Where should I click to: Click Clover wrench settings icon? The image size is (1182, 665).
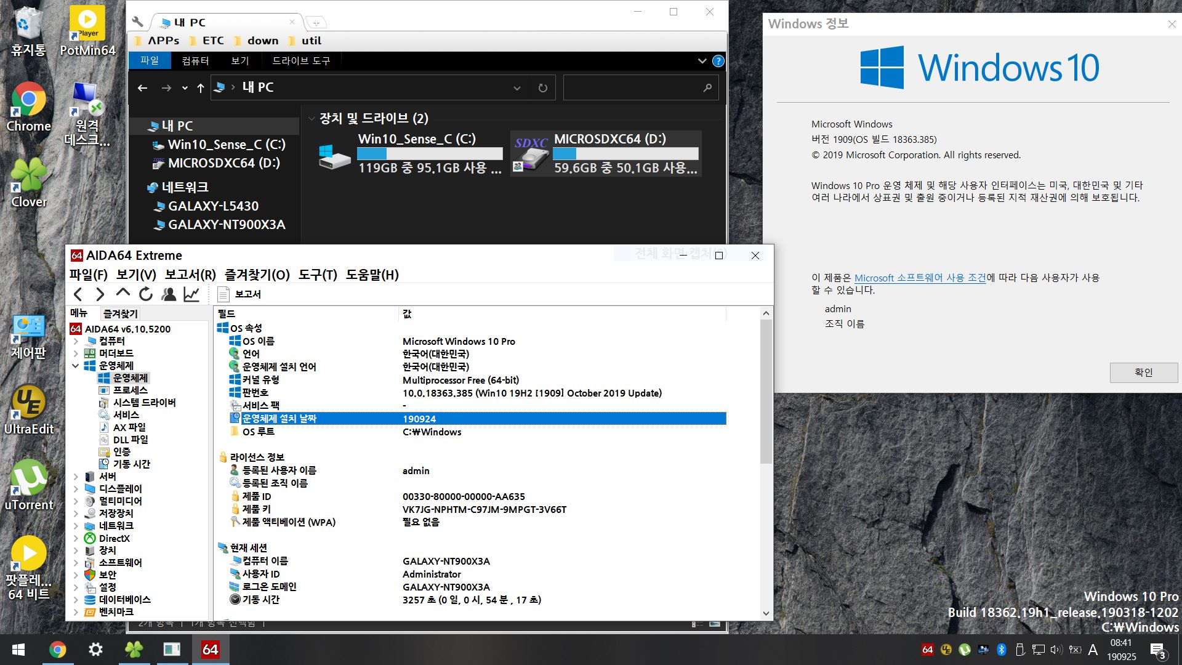tap(138, 22)
